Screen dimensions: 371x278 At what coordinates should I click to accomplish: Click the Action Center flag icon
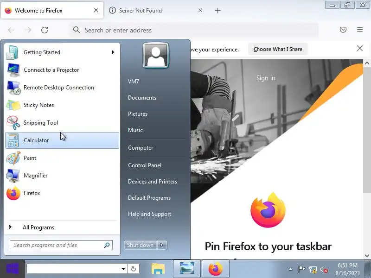[301, 269]
